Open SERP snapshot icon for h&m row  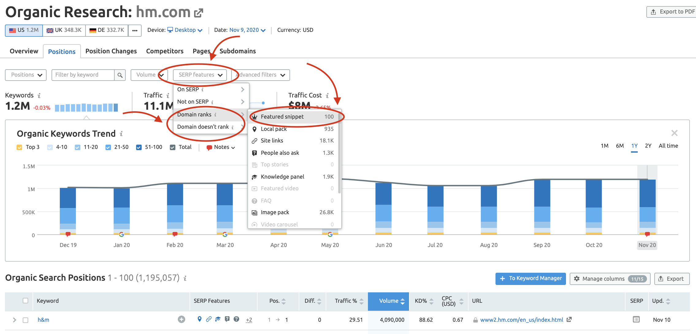(636, 320)
